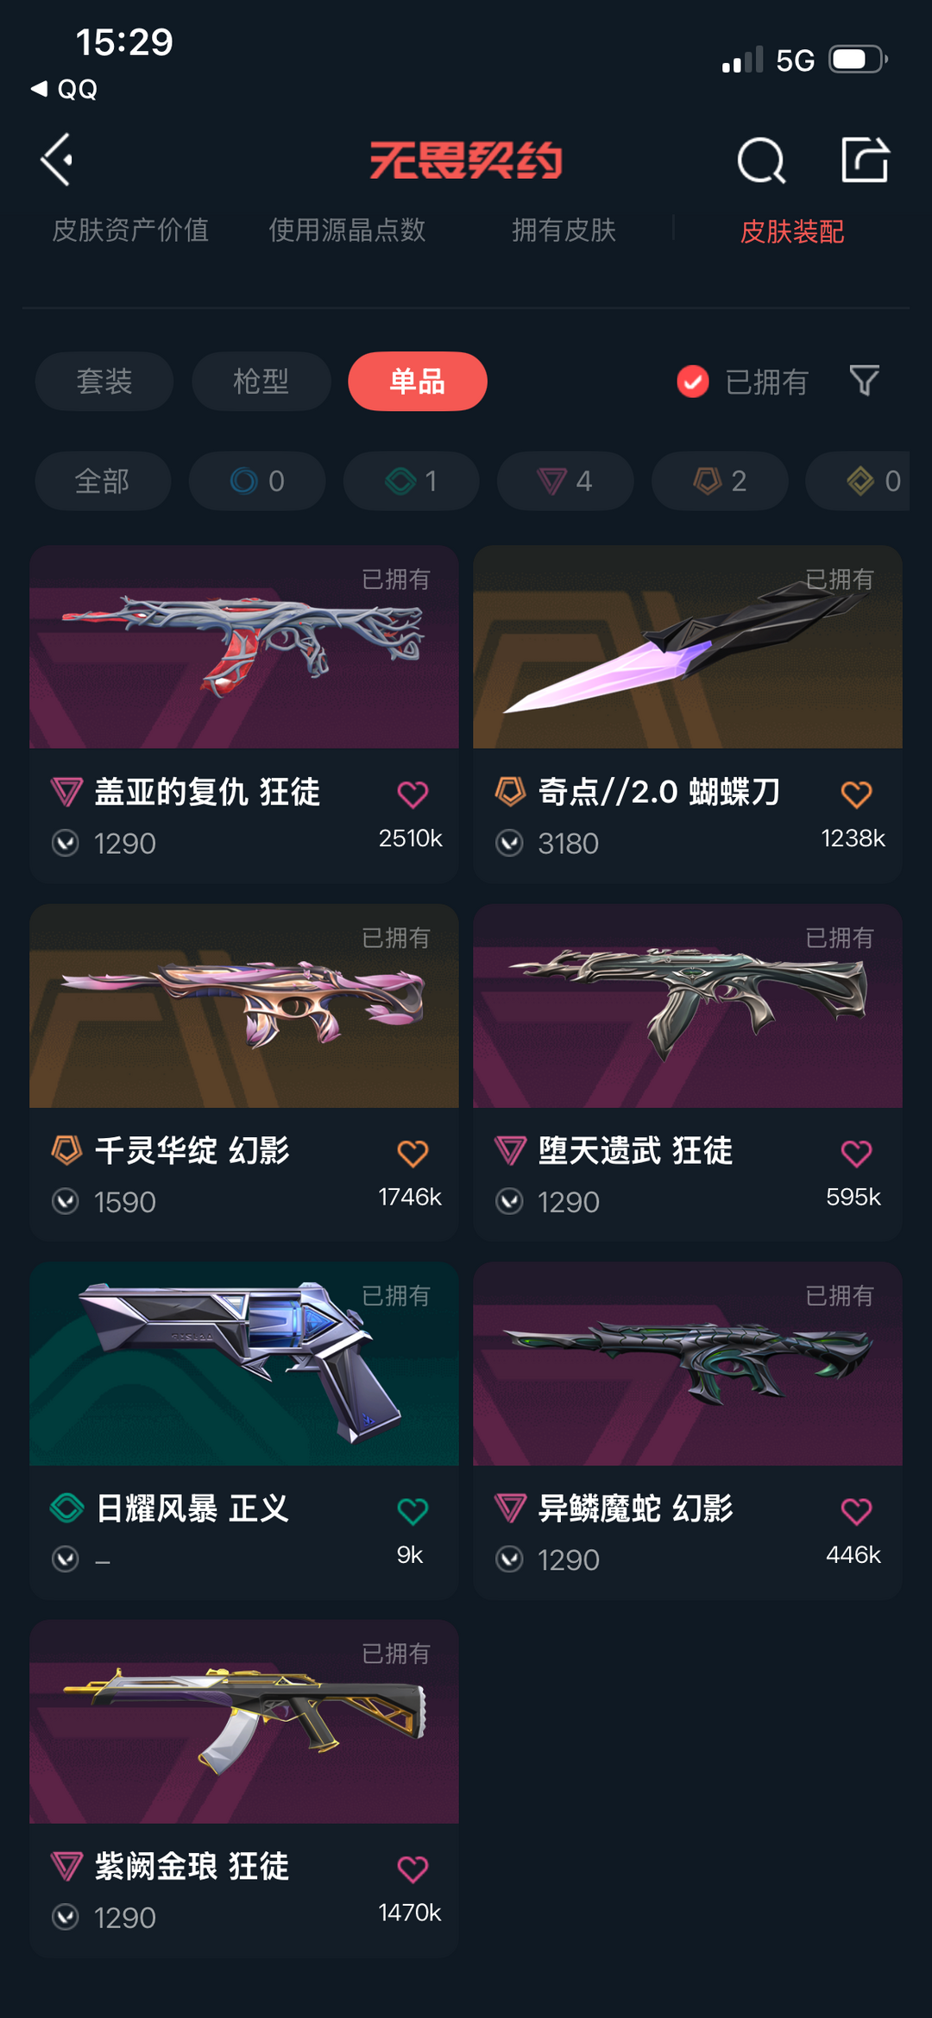932x2018 pixels.
Task: Tap heart icon on 紫阙金琅 狂徒
Action: click(x=412, y=1869)
